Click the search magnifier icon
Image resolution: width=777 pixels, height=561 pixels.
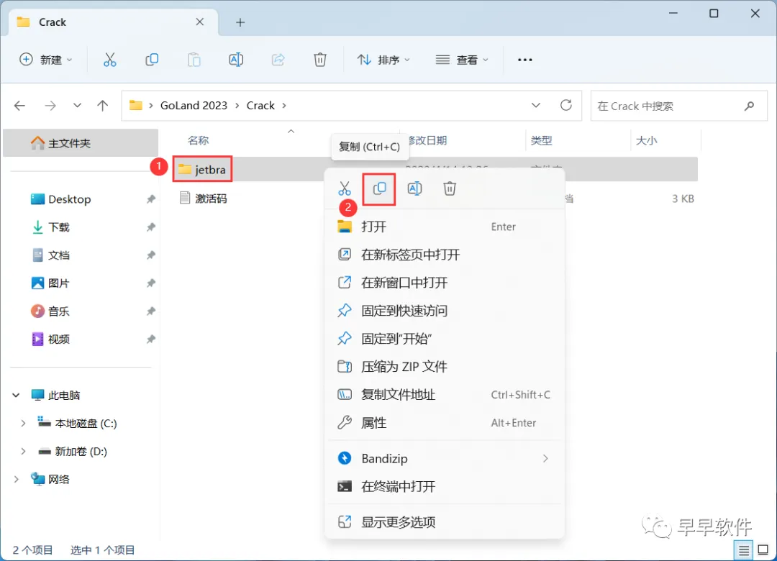(x=749, y=106)
